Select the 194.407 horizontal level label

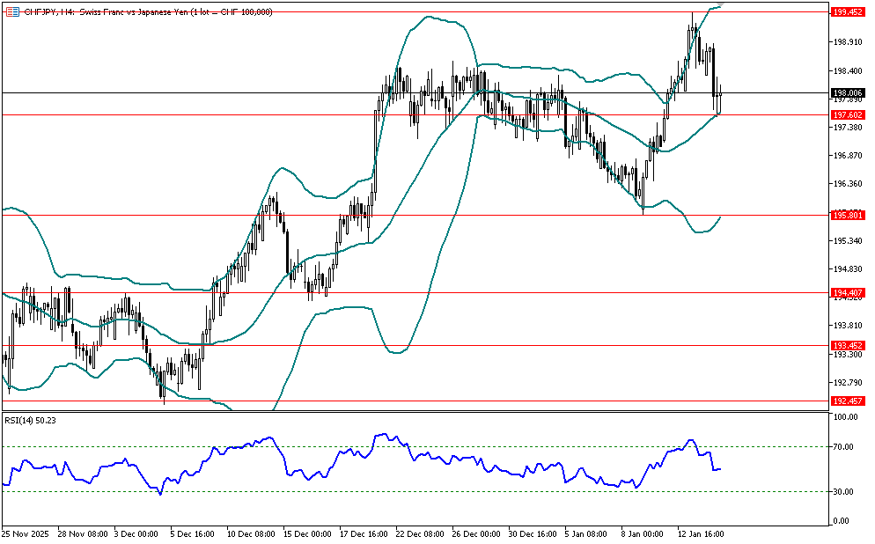click(846, 292)
